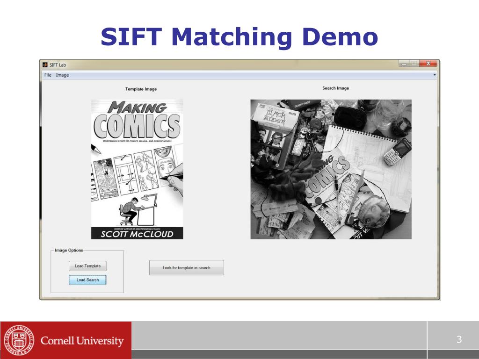Click the Load Template button
Viewport: 479px width, 359px height.
(x=87, y=266)
